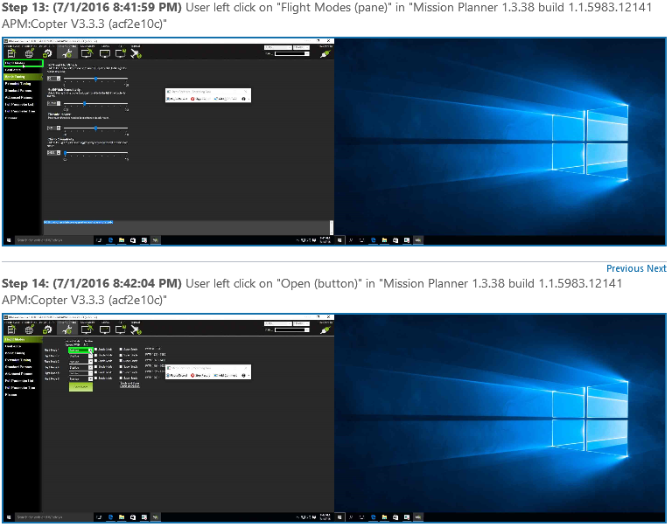Image resolution: width=672 pixels, height=527 pixels.
Task: Click Connect plug icon in Step 14 screenshot
Action: point(325,330)
